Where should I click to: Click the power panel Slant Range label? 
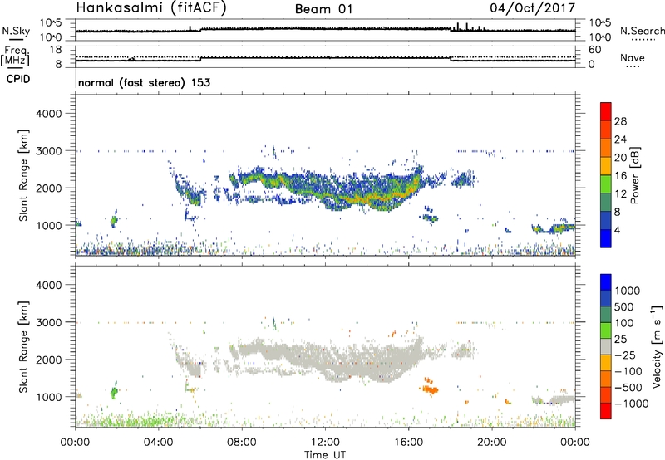[23, 175]
